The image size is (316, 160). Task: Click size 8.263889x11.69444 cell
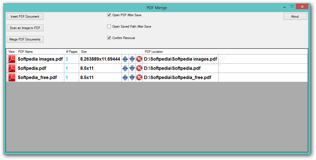tap(100, 59)
